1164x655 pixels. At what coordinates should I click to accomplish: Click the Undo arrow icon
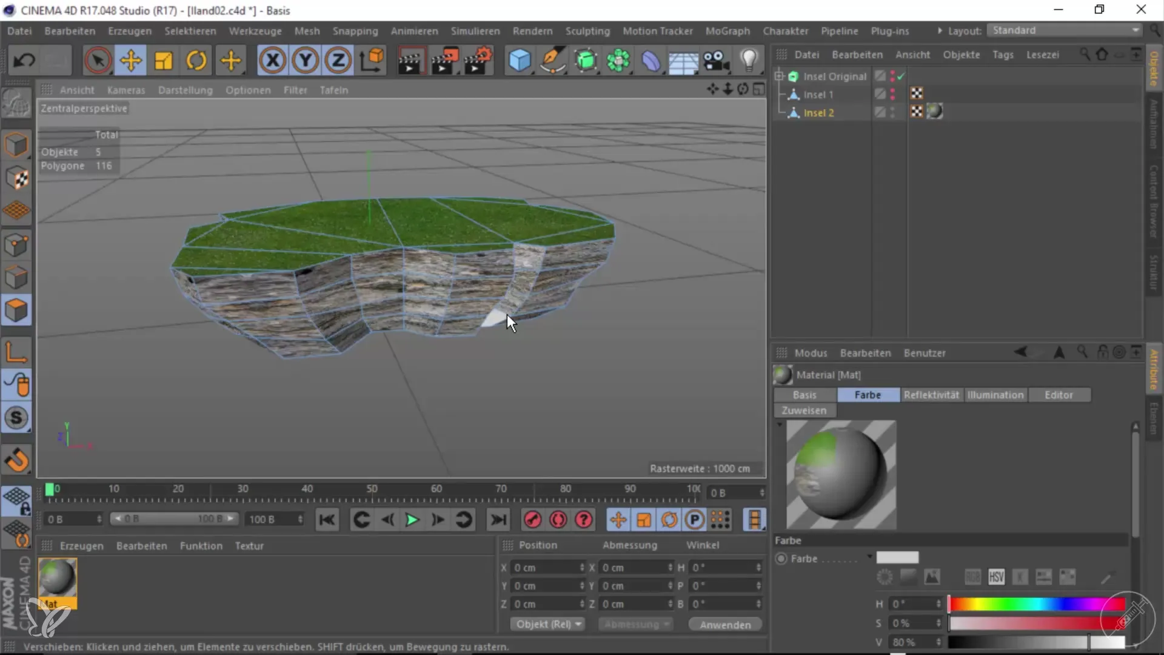[x=24, y=60]
